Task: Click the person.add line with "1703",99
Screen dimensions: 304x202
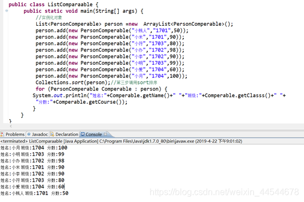Action: 110,63
